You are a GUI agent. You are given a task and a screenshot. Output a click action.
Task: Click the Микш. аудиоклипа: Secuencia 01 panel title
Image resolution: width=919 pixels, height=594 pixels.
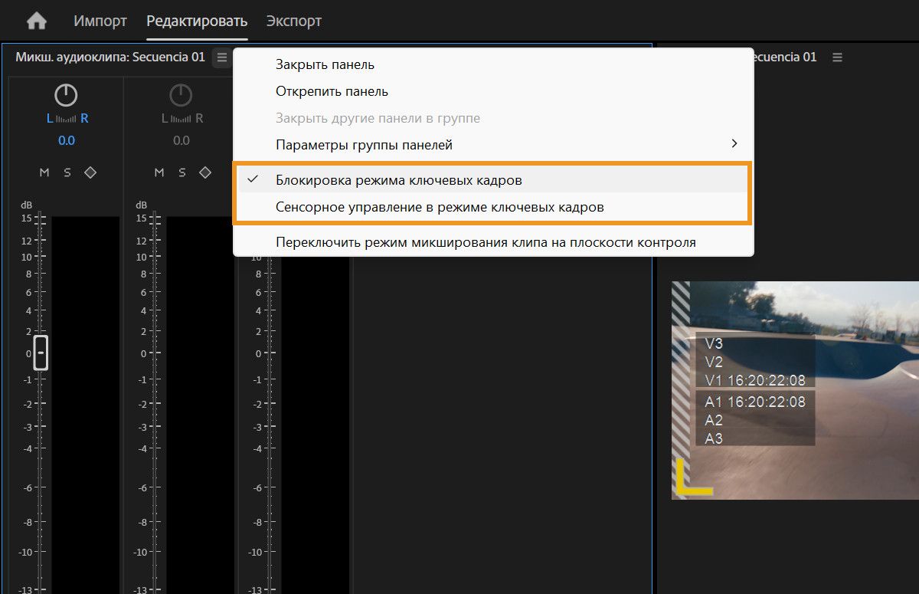point(110,57)
